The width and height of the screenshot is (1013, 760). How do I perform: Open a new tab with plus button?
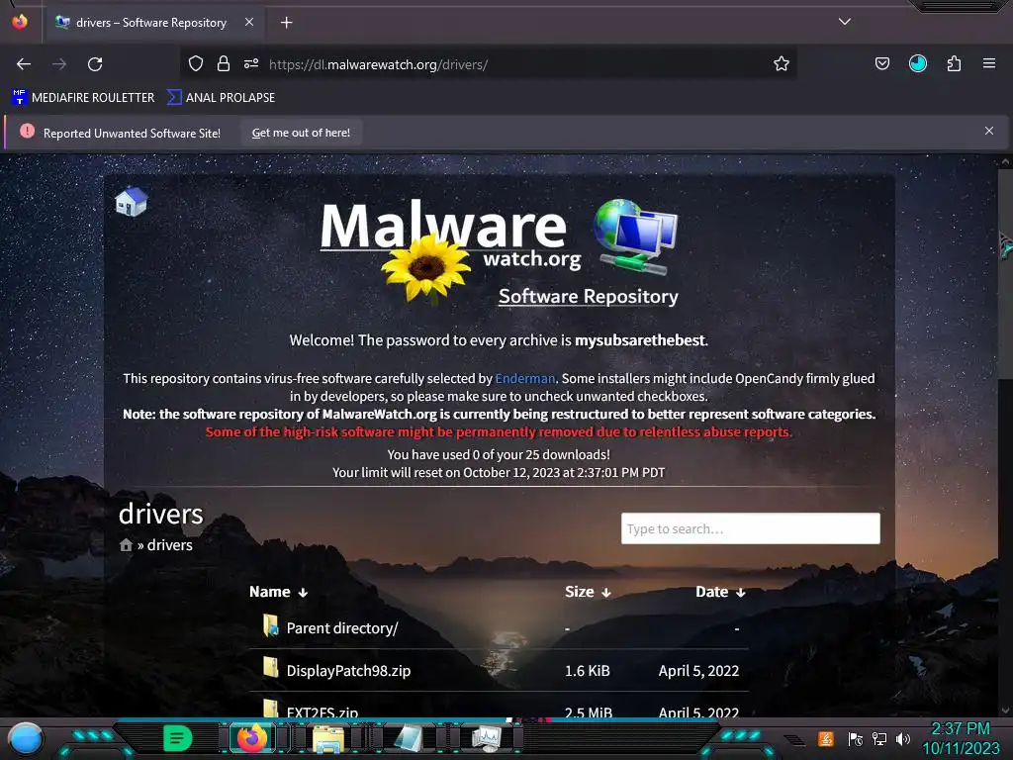[x=286, y=23]
